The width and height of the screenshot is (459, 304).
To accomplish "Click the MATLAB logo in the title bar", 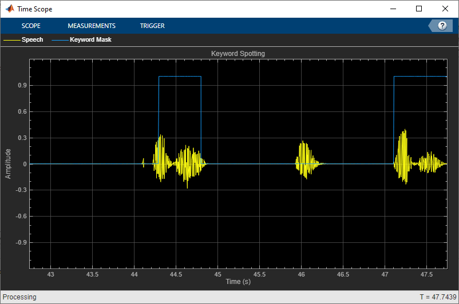I will (10, 9).
